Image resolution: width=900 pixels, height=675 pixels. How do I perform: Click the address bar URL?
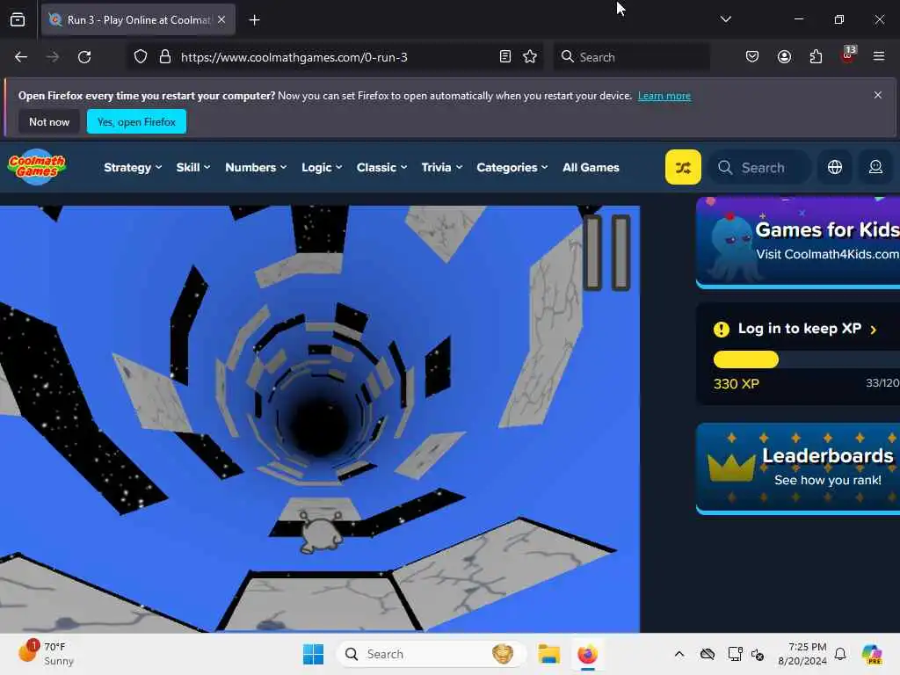click(294, 57)
